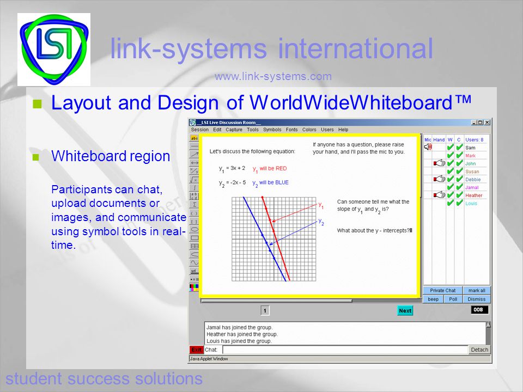This screenshot has width=523, height=392.
Task: Select the matrix (a b c d) tool
Action: [x=194, y=197]
